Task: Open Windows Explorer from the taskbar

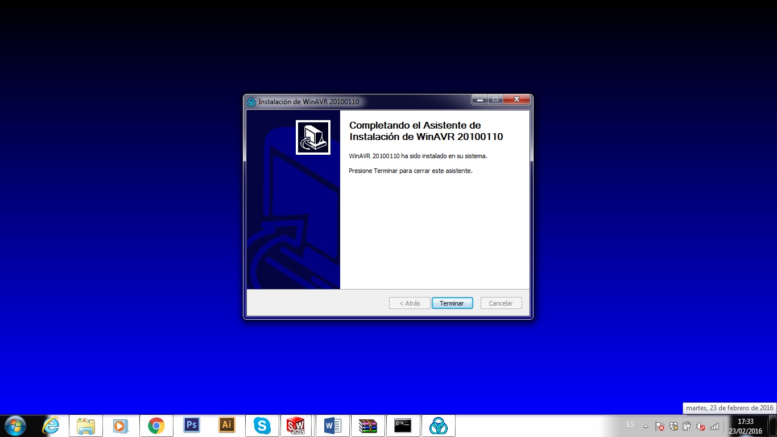Action: pyautogui.click(x=86, y=426)
